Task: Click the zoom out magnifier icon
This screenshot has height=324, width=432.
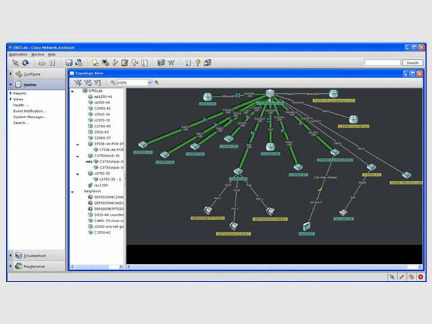Action: pyautogui.click(x=113, y=82)
